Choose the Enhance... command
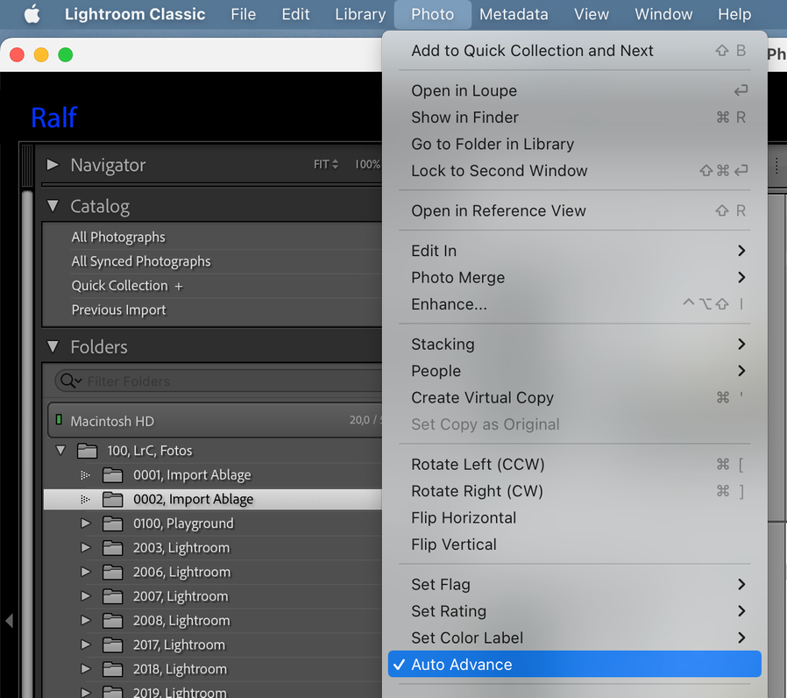The image size is (787, 698). point(575,303)
